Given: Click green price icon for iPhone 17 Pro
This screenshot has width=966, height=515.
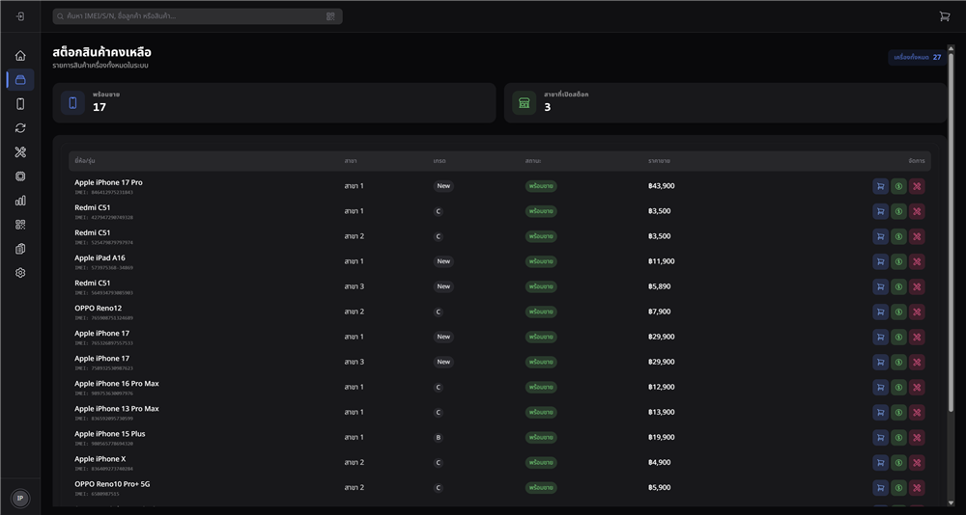Looking at the screenshot, I should 898,186.
